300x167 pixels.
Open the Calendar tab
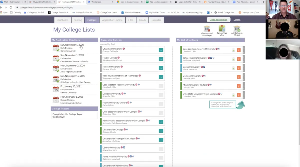pos(156,20)
